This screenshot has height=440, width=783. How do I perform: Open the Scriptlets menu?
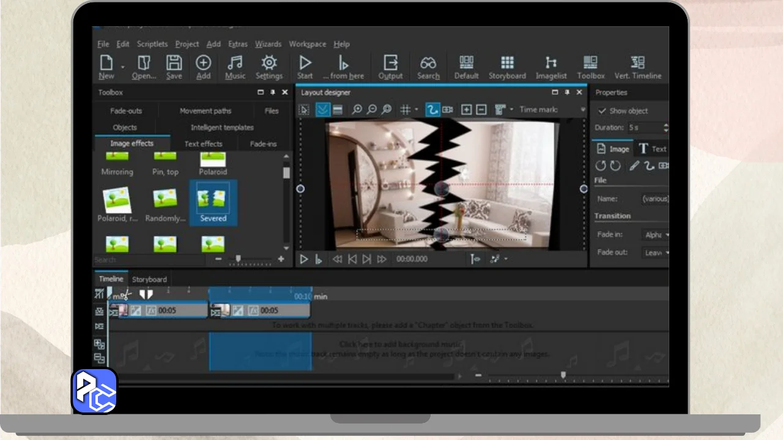tap(152, 44)
